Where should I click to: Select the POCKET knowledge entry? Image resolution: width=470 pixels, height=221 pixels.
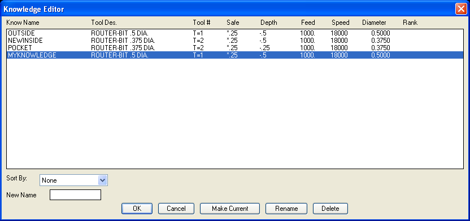coord(235,48)
